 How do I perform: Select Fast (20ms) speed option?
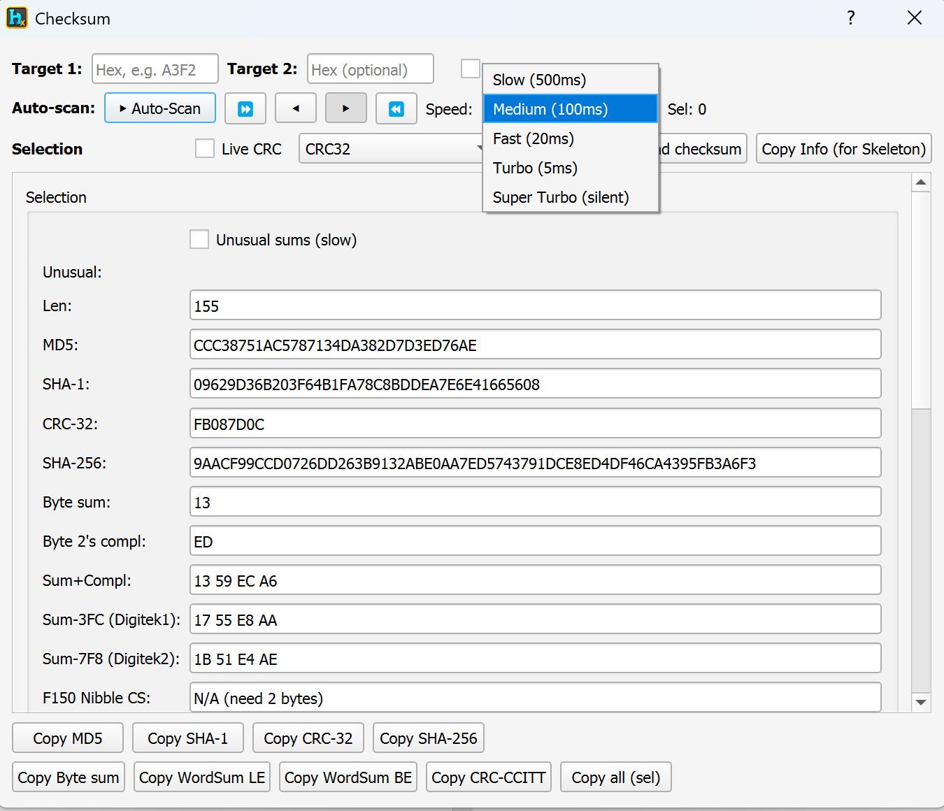coord(571,138)
